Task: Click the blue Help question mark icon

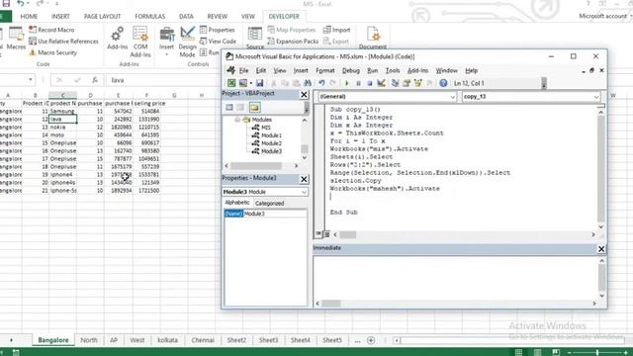Action: [x=443, y=83]
